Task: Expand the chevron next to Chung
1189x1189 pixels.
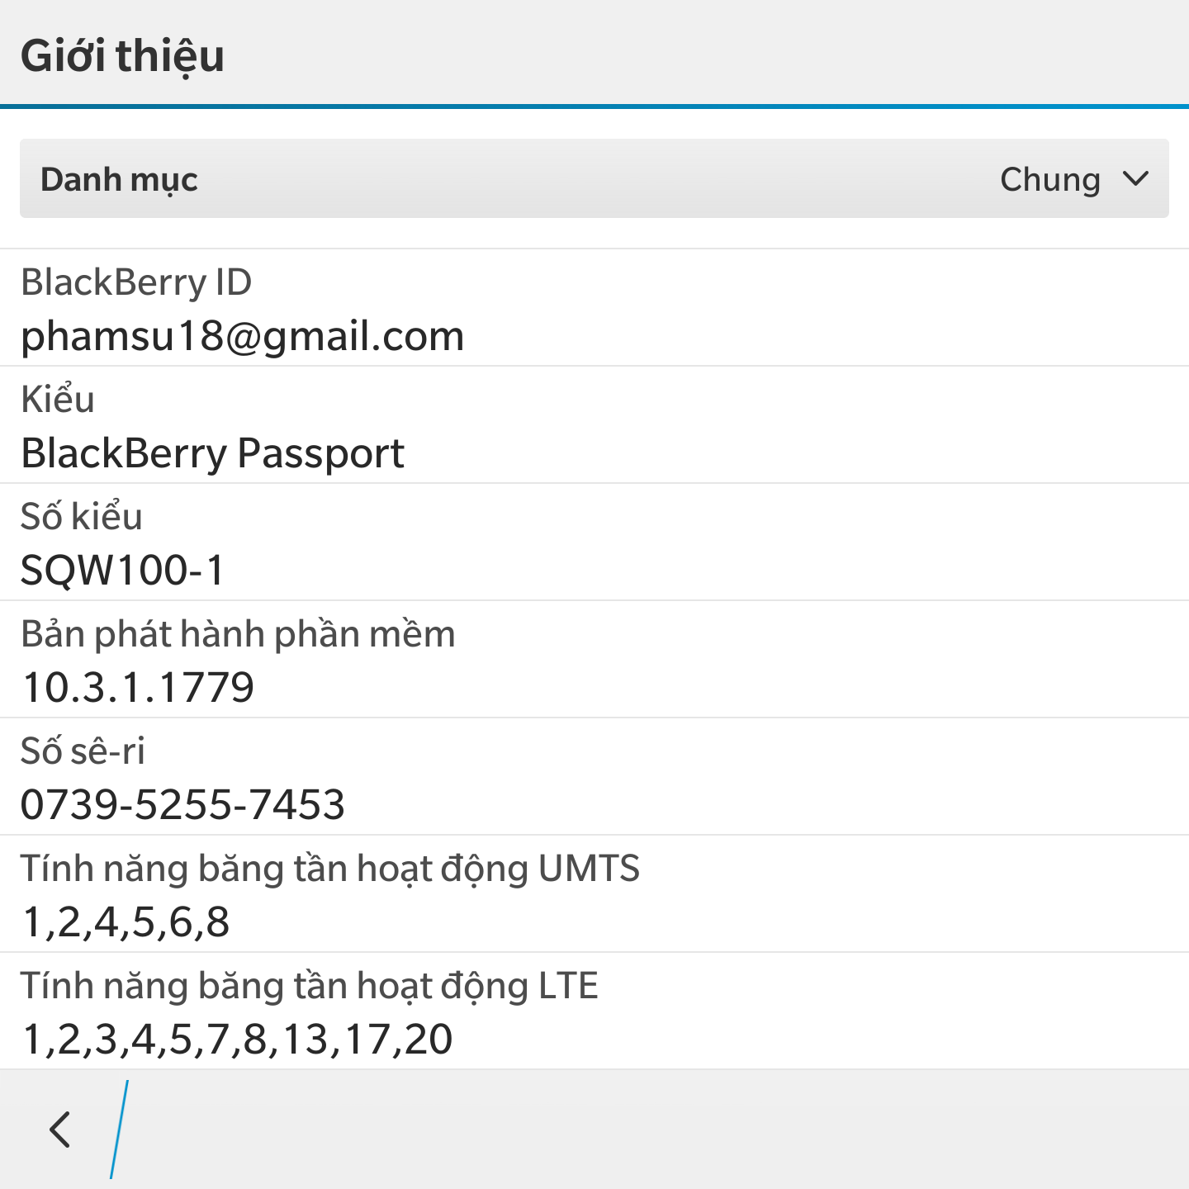Action: (1136, 179)
